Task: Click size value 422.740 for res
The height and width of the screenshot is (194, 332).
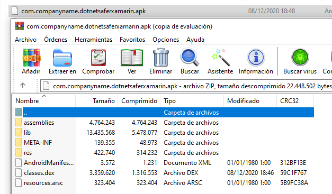Action: click(105, 153)
